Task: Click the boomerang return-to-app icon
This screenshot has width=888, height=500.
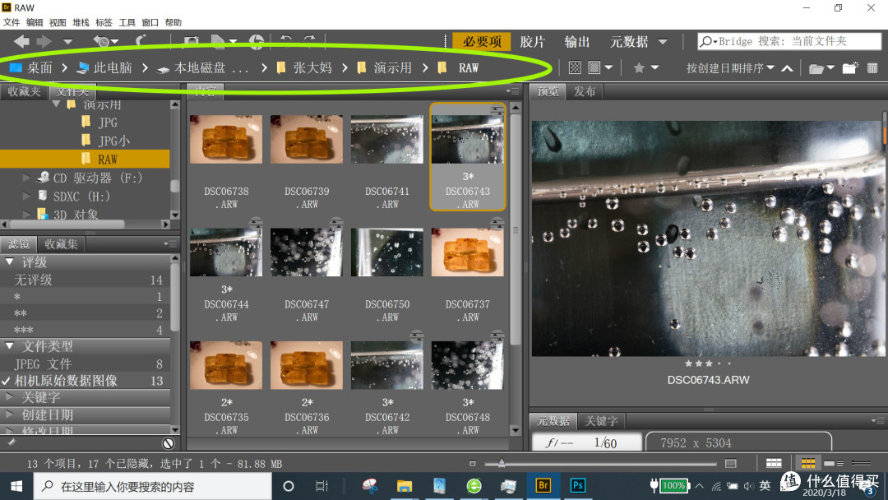Action: pos(140,41)
